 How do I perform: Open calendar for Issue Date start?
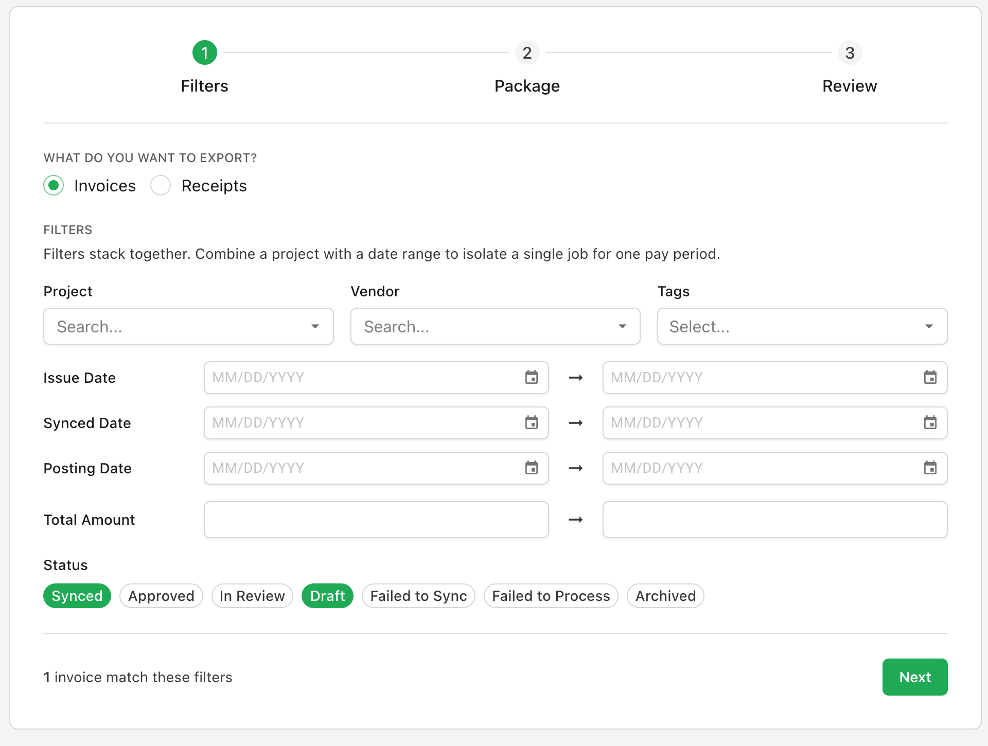tap(531, 377)
